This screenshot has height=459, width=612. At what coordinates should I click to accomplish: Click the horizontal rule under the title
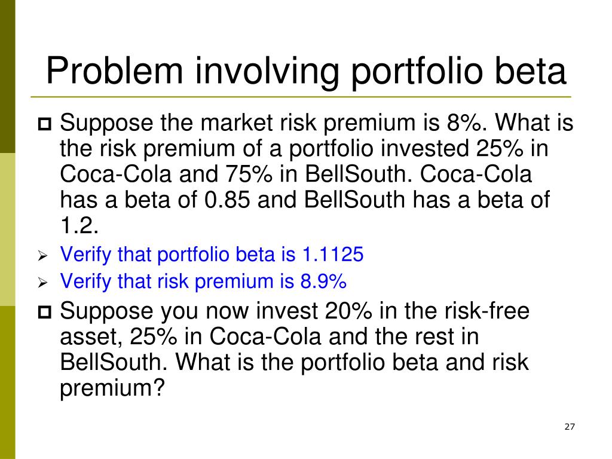point(301,97)
